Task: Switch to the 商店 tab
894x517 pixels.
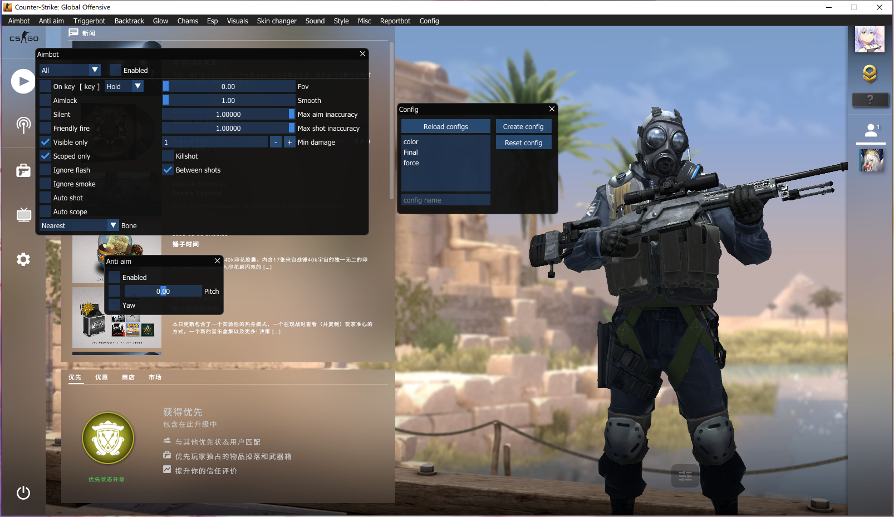Action: (128, 377)
